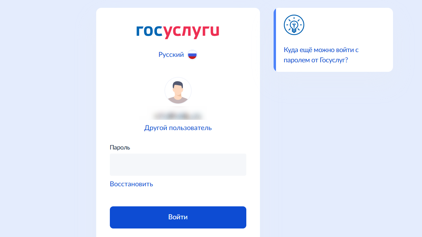Click the blue "гос" part of logo

point(149,31)
